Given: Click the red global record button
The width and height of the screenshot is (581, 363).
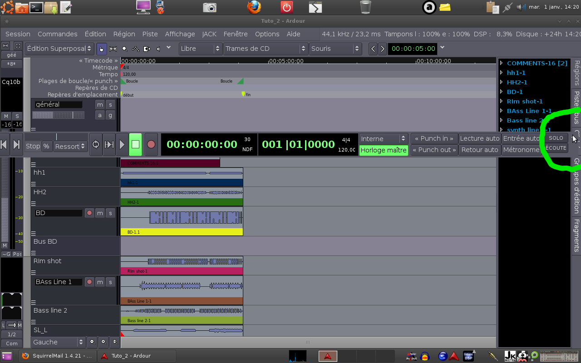Looking at the screenshot, I should (151, 145).
